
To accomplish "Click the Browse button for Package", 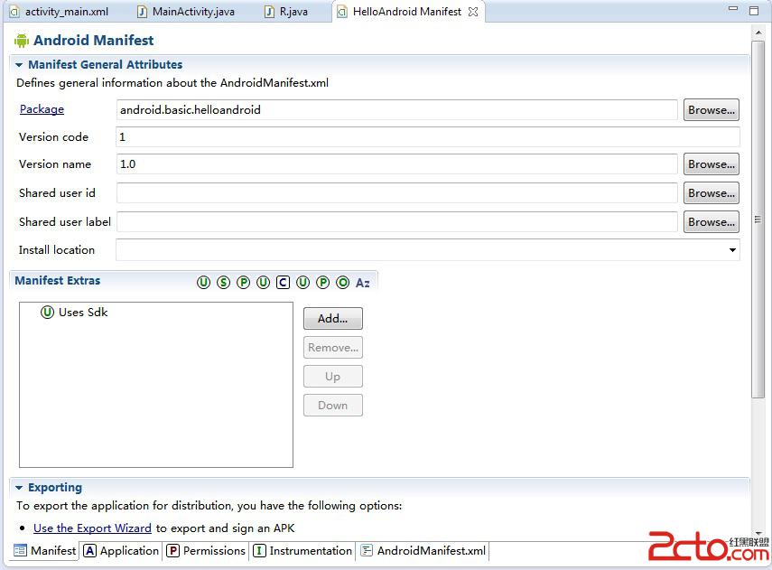I will tap(711, 110).
